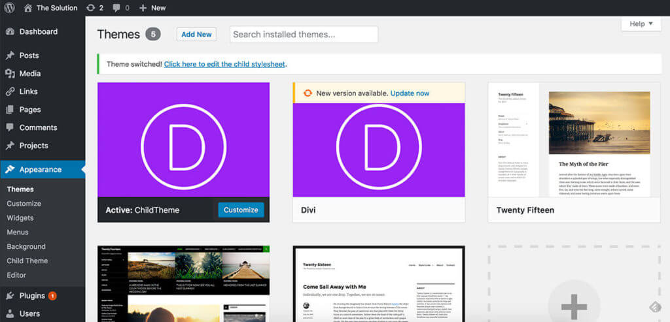This screenshot has height=322, width=670.
Task: Click the edit child stylesheet link
Action: [x=224, y=65]
